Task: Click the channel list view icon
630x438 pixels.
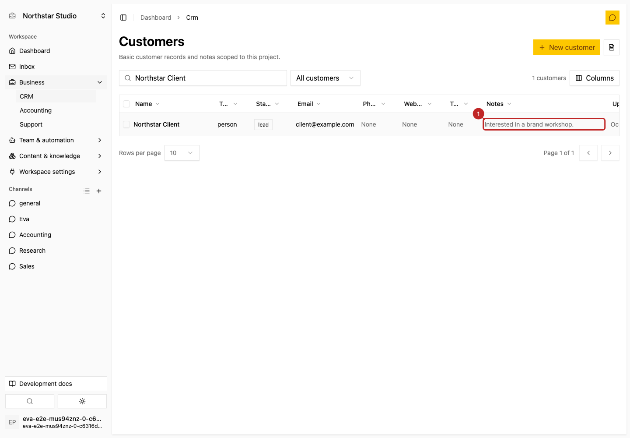Action: 87,191
